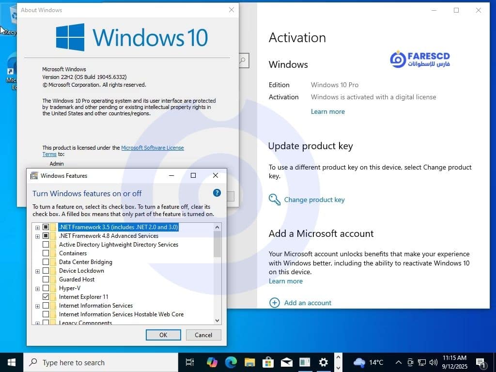Open File Explorer from the taskbar

249,362
